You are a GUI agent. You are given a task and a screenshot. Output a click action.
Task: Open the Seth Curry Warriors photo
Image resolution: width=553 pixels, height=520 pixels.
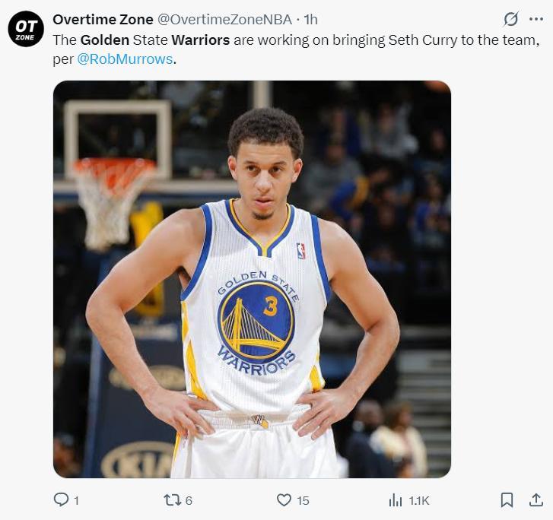click(x=252, y=279)
